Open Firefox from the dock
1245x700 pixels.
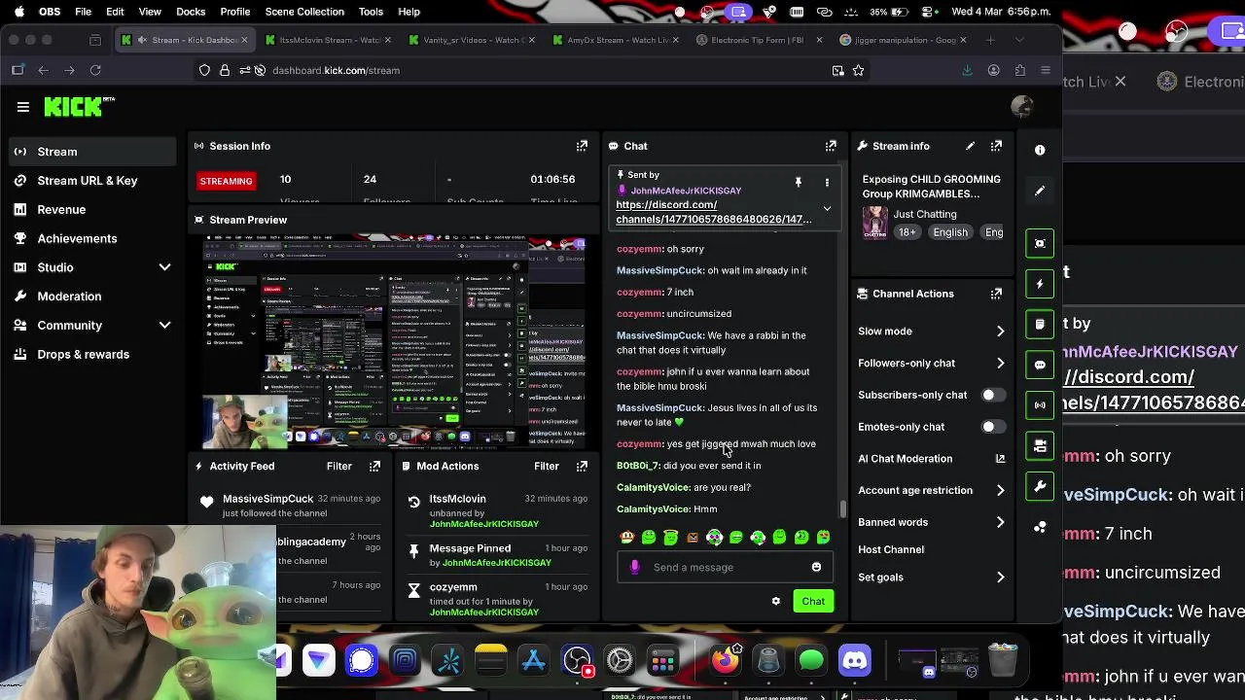(726, 660)
